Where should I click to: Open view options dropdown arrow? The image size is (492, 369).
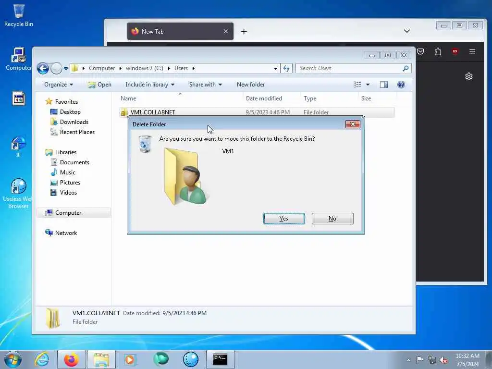pos(368,85)
